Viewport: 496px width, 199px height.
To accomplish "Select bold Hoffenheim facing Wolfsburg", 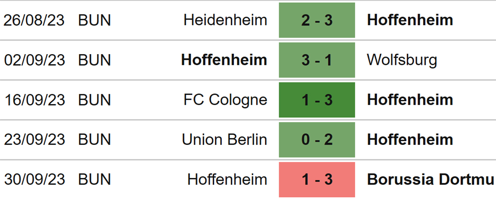I will [224, 60].
